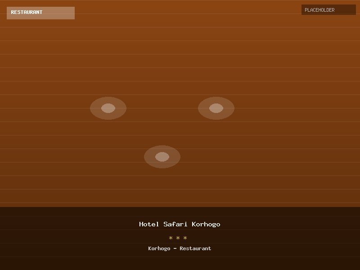Click Restaurant in the subtitle line
Image resolution: width=360 pixels, height=270 pixels.
(195, 248)
